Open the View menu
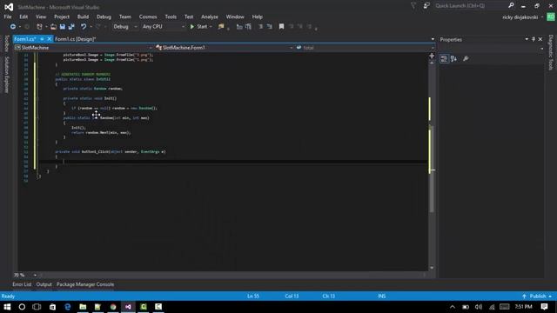This screenshot has height=313, width=557. tap(41, 17)
